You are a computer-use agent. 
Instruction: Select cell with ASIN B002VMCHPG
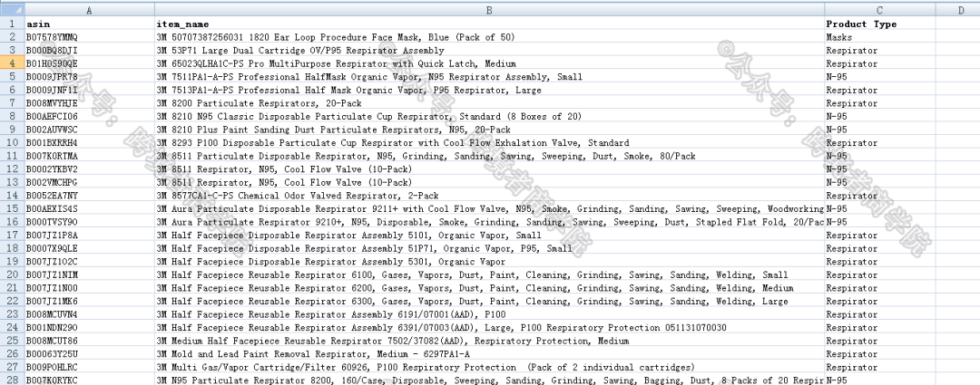click(90, 182)
